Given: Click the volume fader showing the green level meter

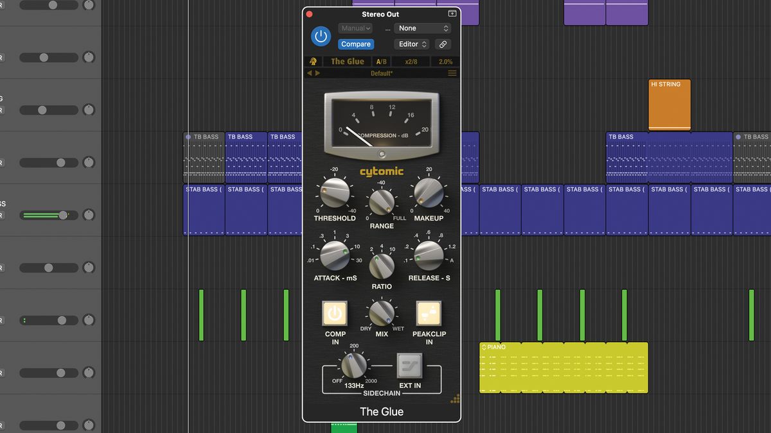Looking at the screenshot, I should 49,216.
